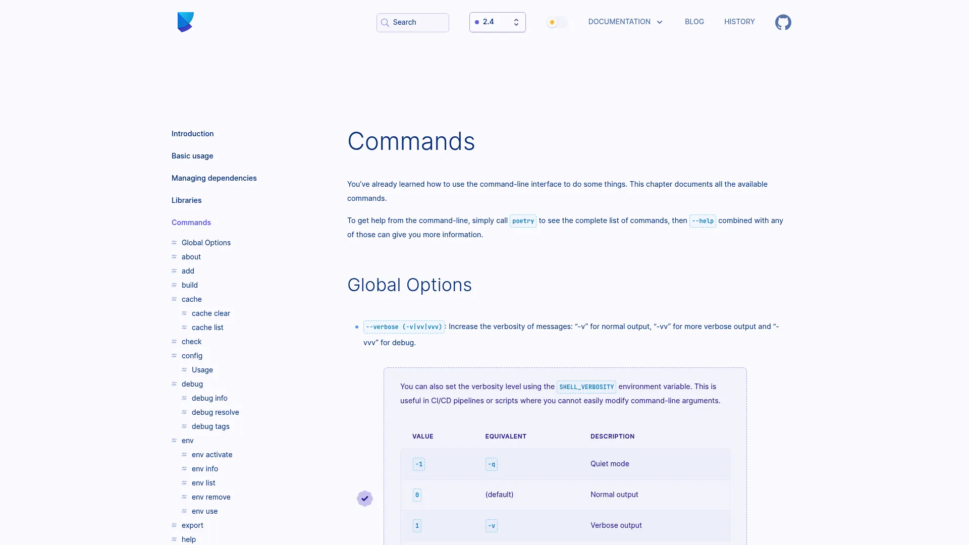
Task: Jump to the env info section
Action: coord(205,469)
